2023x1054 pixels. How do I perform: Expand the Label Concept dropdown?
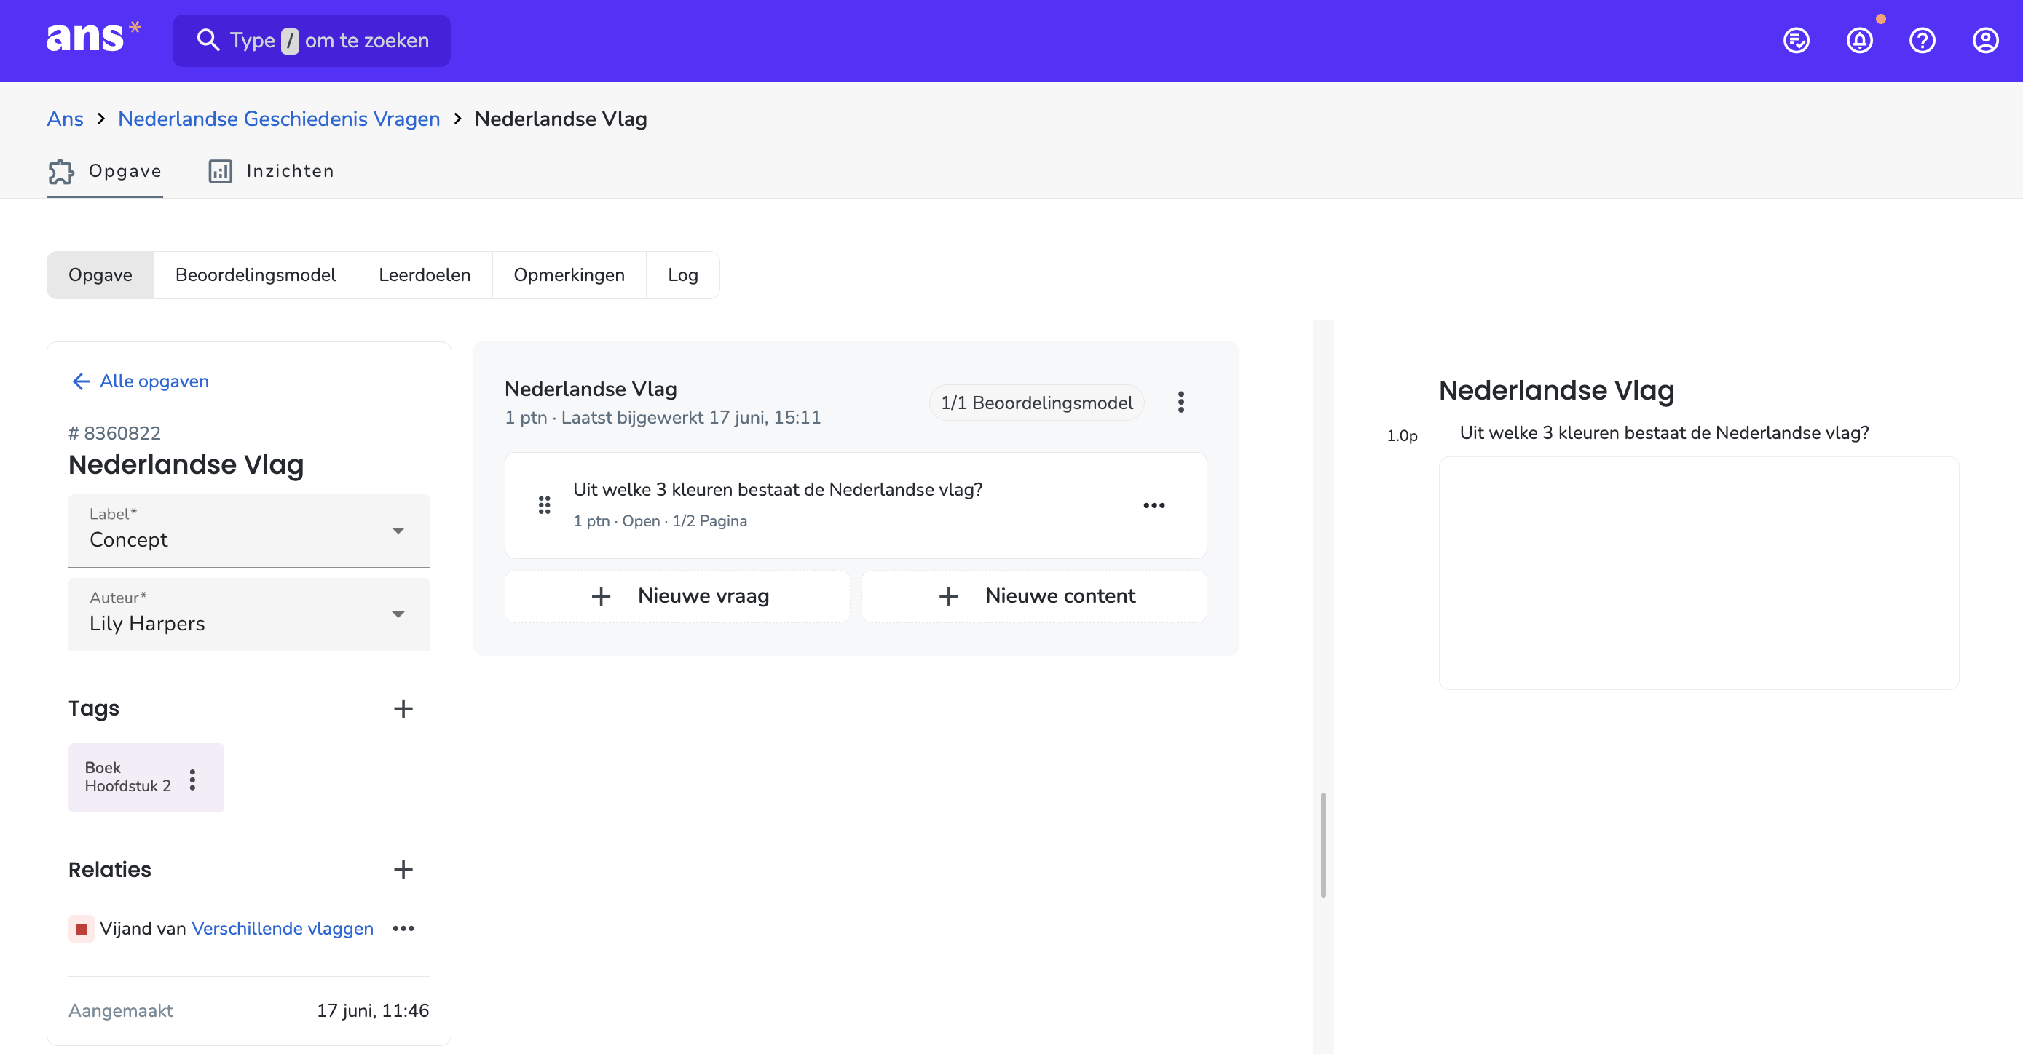(248, 531)
